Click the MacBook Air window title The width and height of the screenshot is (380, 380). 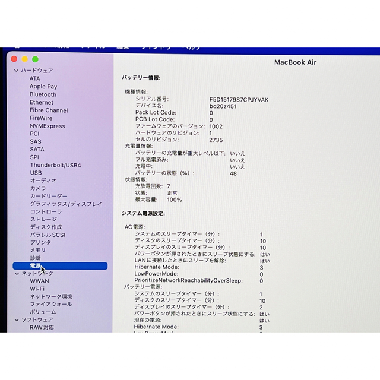(x=296, y=62)
